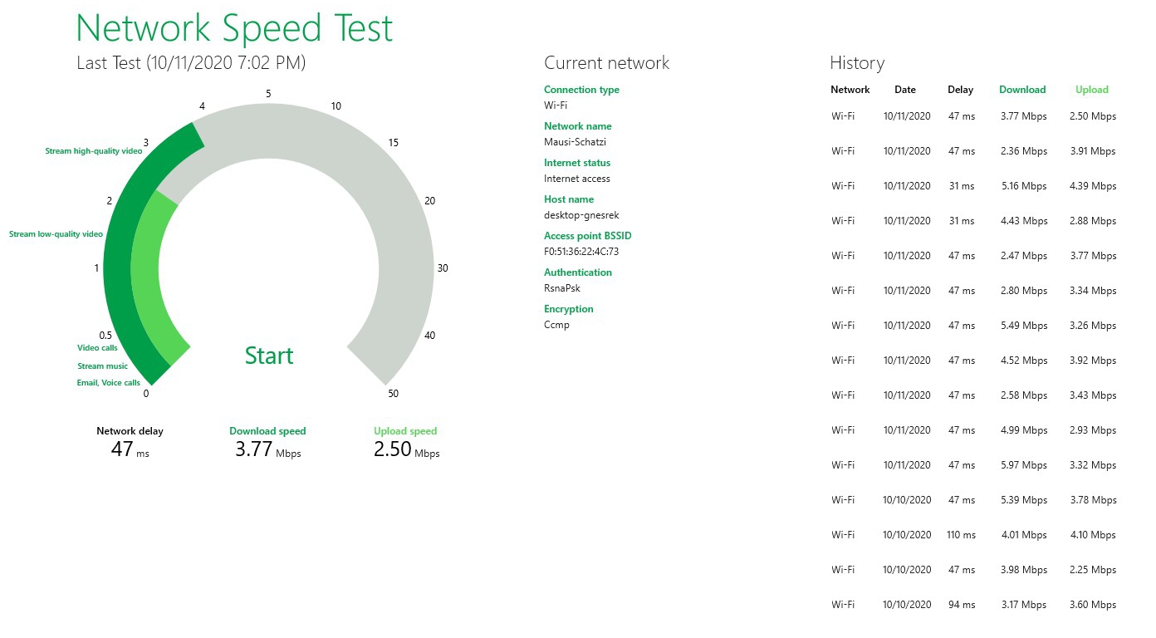Select the history row with 94 ms delay

click(x=973, y=605)
